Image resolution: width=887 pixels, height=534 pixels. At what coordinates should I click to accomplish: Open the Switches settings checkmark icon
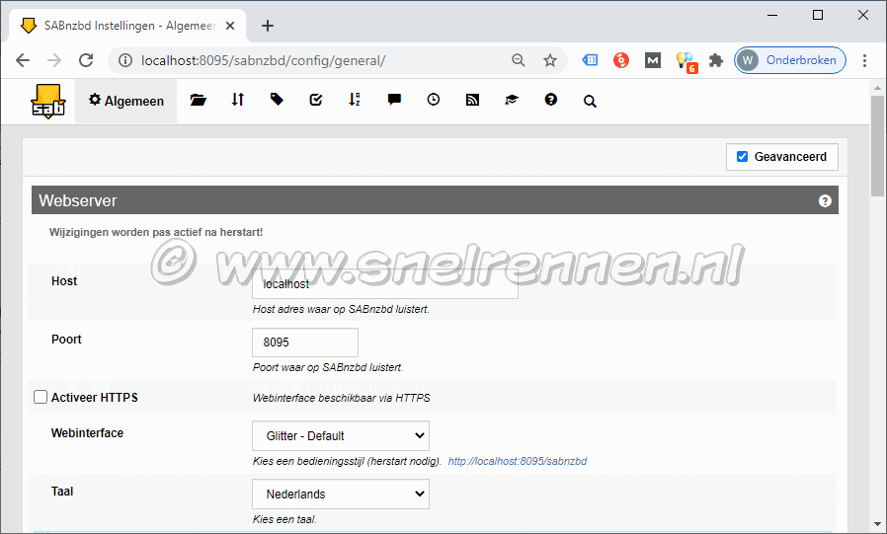coord(316,100)
